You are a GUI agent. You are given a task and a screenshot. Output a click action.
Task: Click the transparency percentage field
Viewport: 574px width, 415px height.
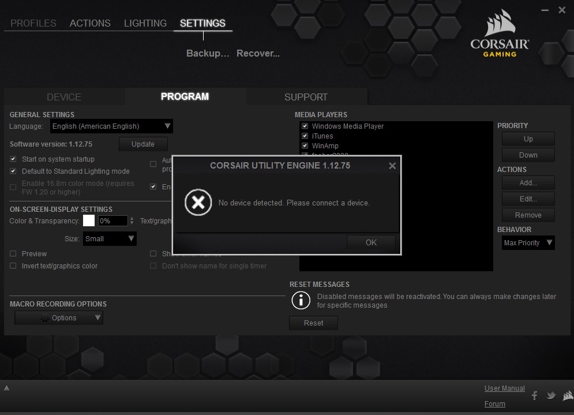coord(112,220)
